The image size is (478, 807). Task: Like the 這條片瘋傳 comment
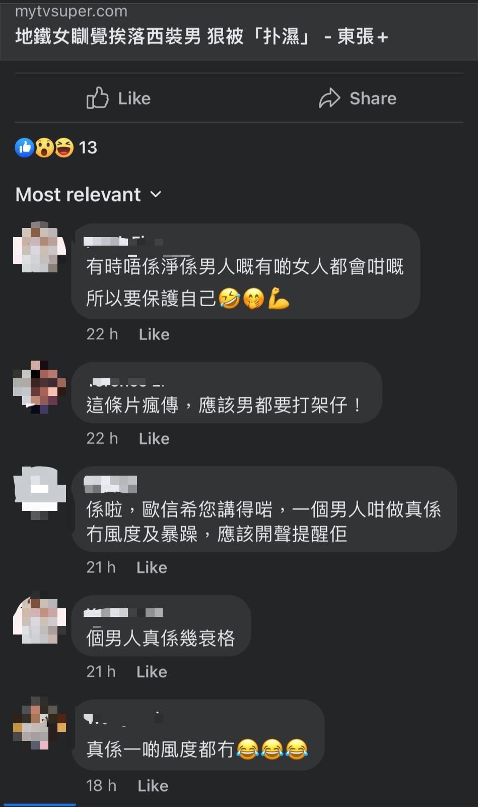click(x=154, y=439)
